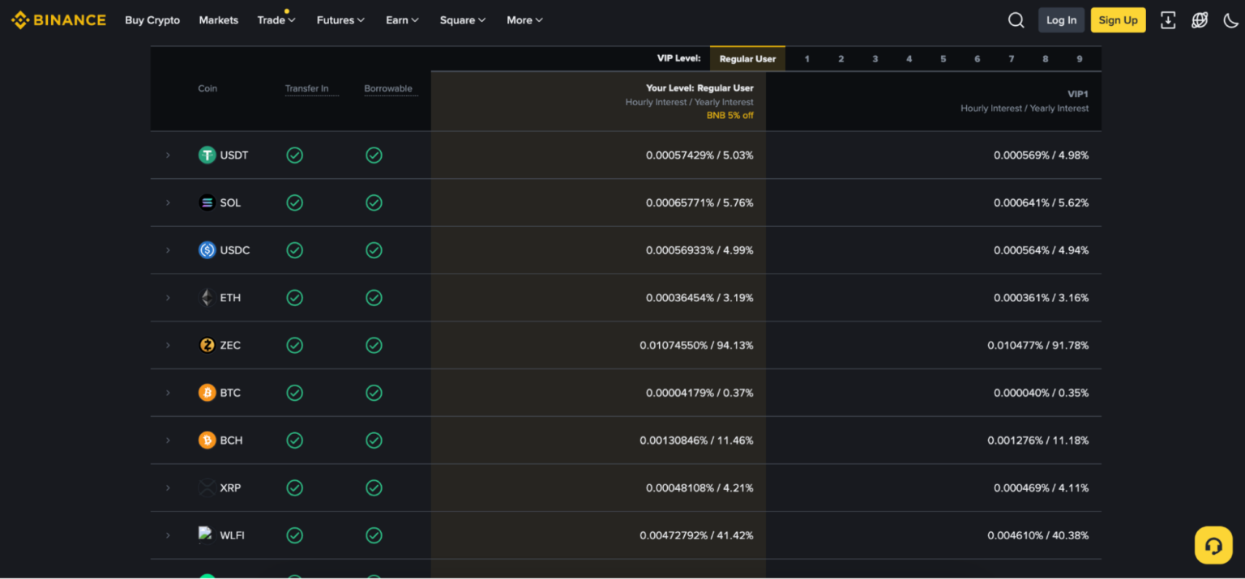The image size is (1245, 579).
Task: Expand the XRP row chevron
Action: [x=168, y=487]
